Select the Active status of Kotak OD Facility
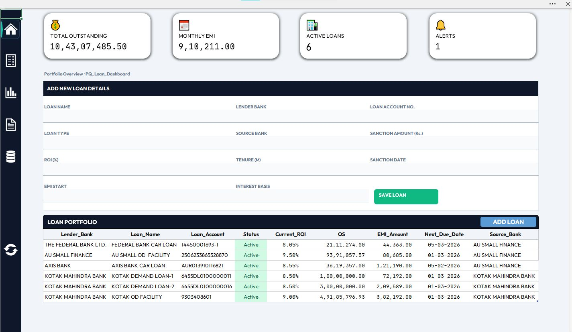Screen dimensions: 572x332 [x=251, y=297]
